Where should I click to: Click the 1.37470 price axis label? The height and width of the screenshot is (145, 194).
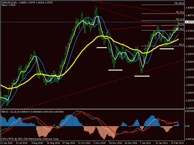point(190,31)
